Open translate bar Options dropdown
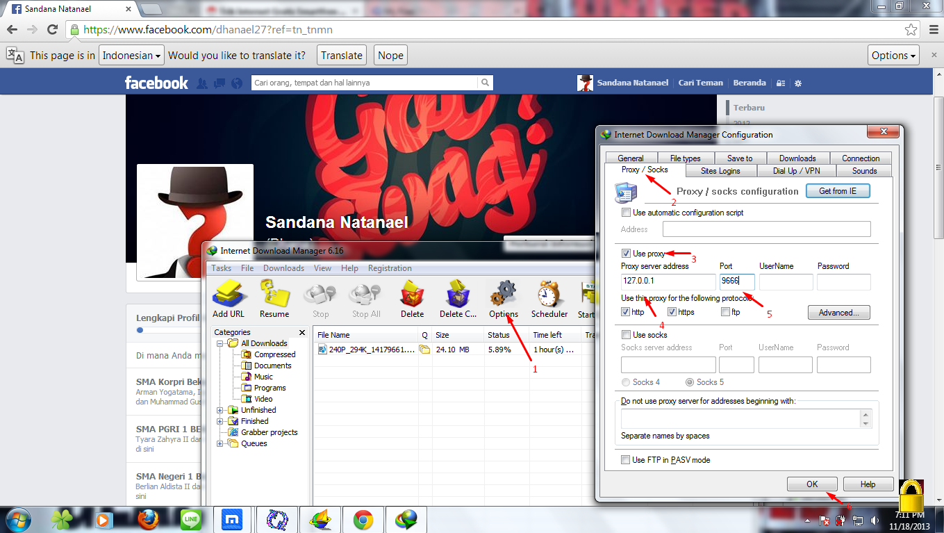Viewport: 944px width, 533px height. [894, 56]
